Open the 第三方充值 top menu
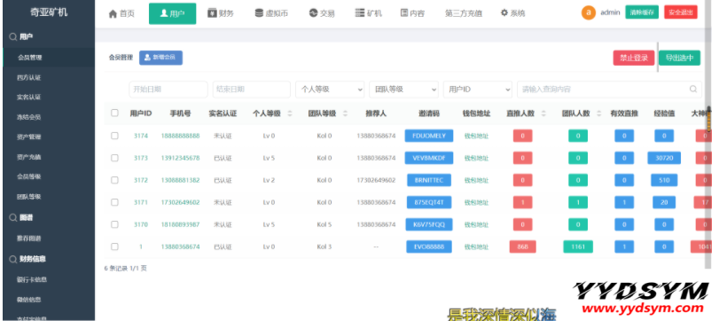The height and width of the screenshot is (321, 719). [x=463, y=13]
